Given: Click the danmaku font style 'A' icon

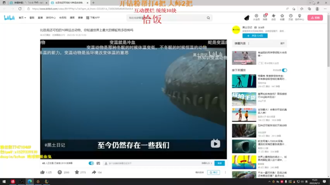Looking at the screenshot, I should 106,163.
